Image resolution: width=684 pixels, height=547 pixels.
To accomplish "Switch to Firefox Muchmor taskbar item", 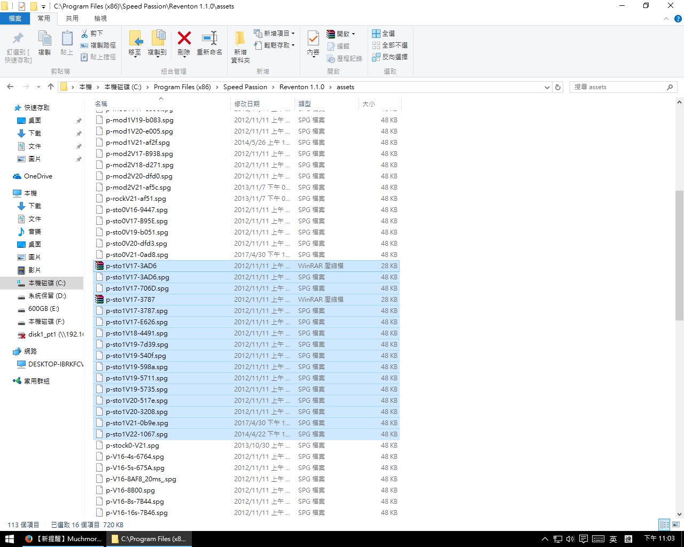I will pos(63,539).
